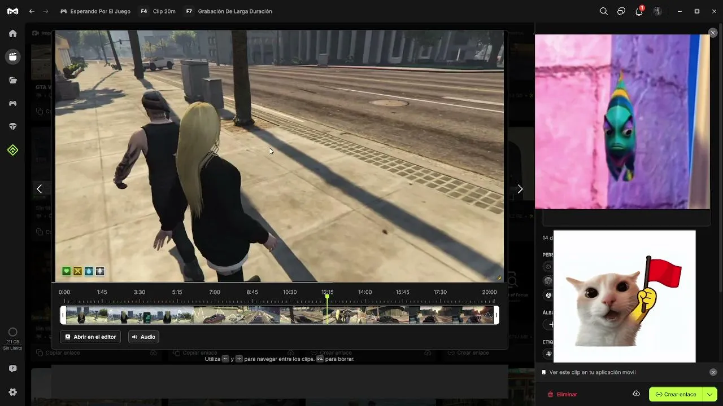Click the Medal logo in the top bar
The width and height of the screenshot is (723, 406).
point(12,11)
